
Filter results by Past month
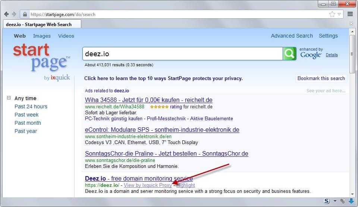click(28, 123)
